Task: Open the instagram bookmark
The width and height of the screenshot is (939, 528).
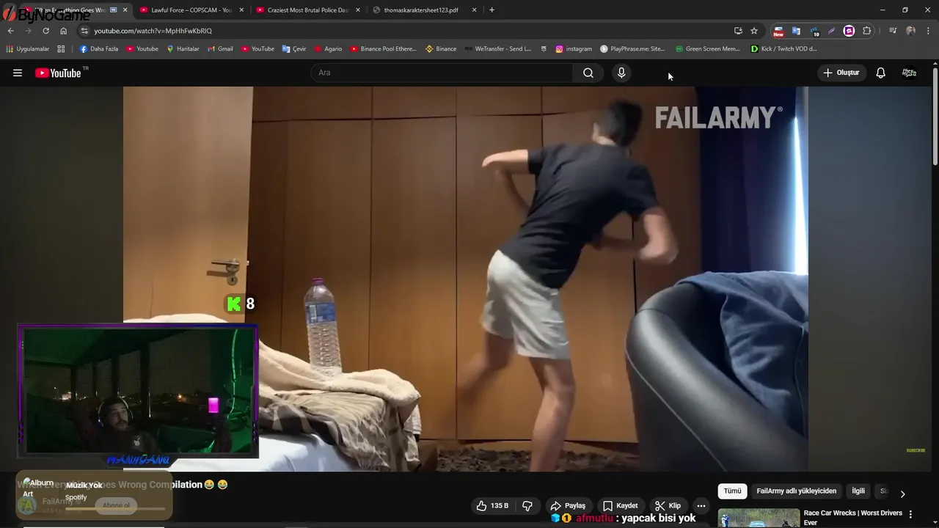Action: pyautogui.click(x=573, y=49)
